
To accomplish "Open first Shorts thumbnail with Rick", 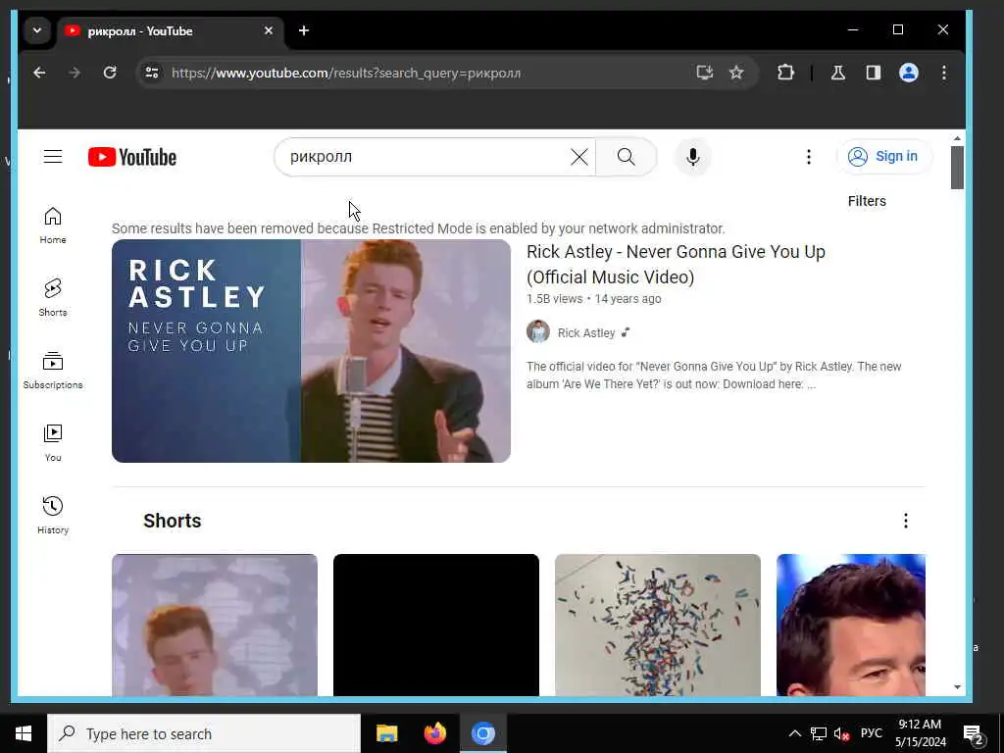I will (215, 625).
